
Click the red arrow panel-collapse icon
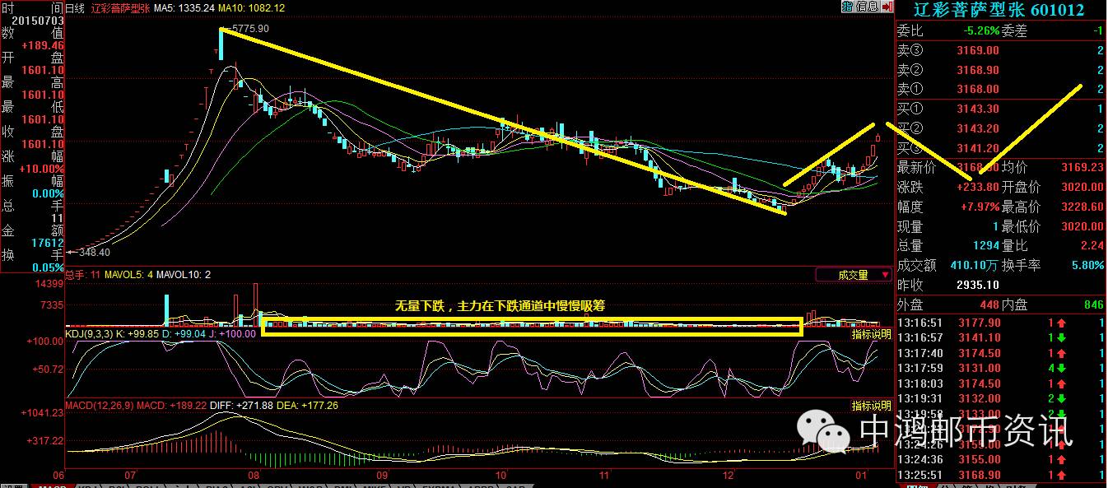tap(886, 7)
